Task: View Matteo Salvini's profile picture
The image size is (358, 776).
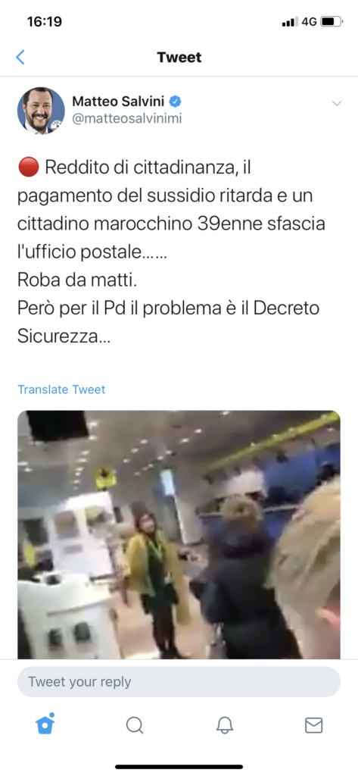Action: [41, 111]
